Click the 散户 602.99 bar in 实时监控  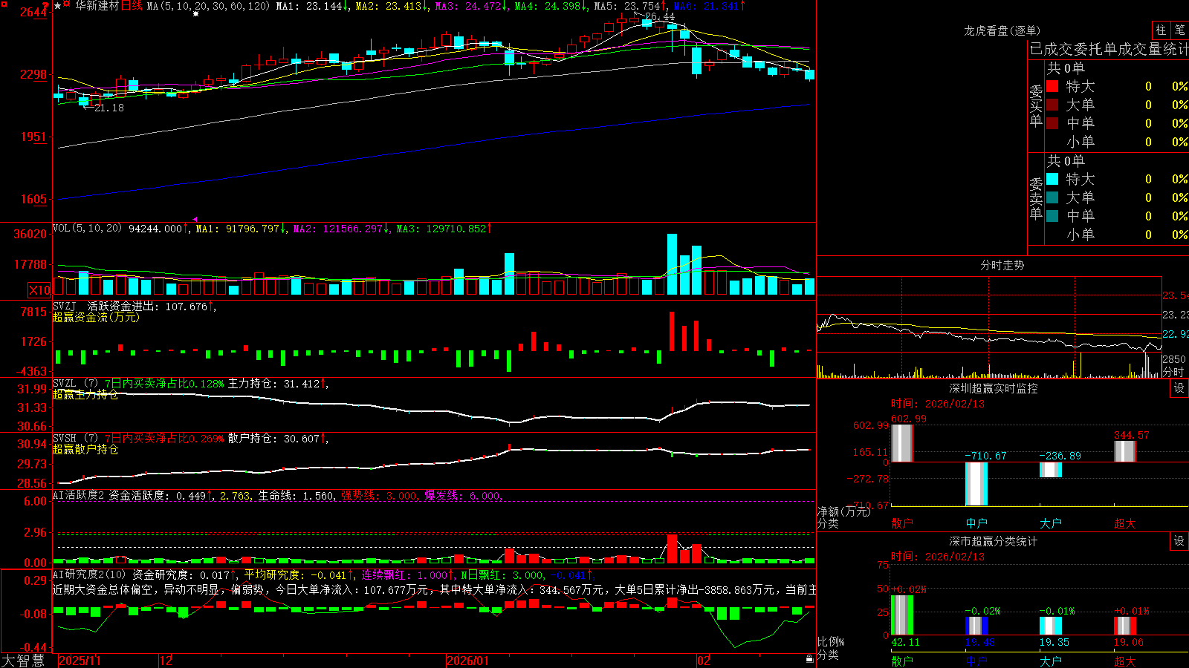[x=901, y=443]
